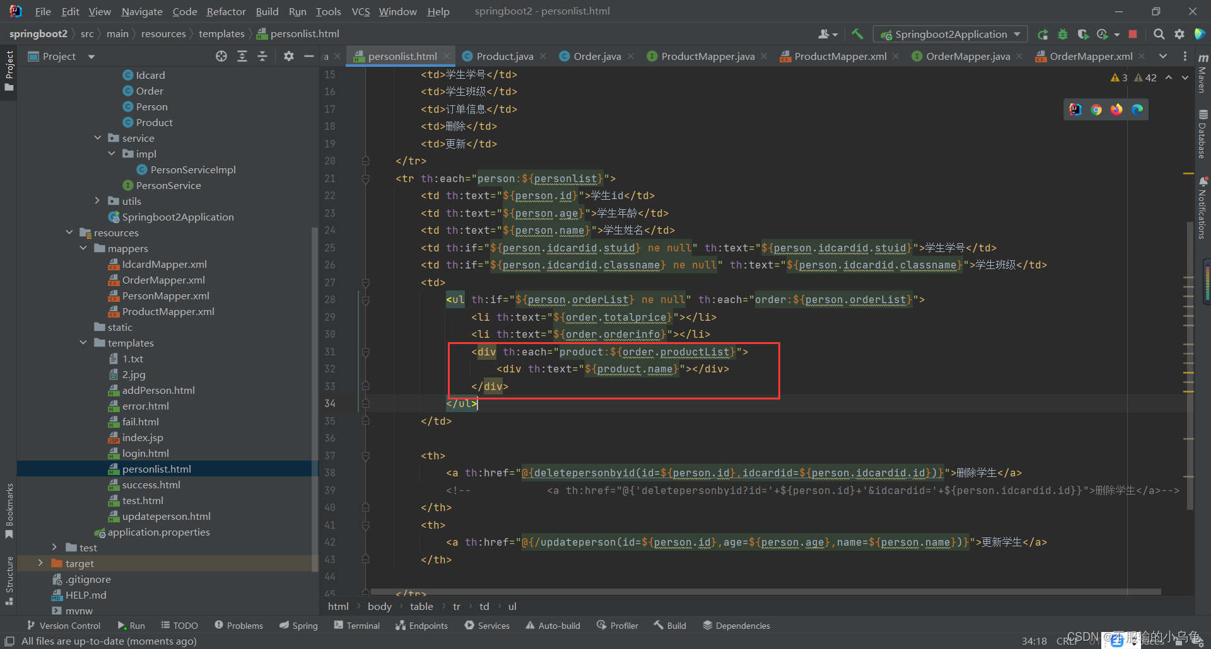This screenshot has width=1211, height=649.
Task: Switch to ProductMapper.xml tab
Action: point(840,56)
